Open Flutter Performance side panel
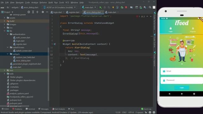 [x=154, y=21]
